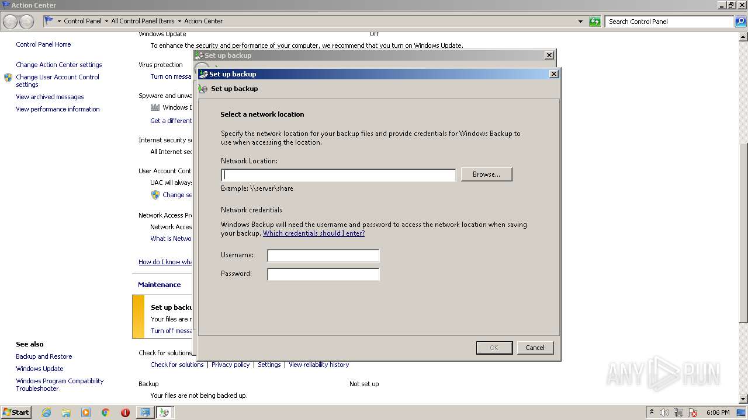
Task: Click Action Center flag tray icon
Action: click(x=692, y=412)
